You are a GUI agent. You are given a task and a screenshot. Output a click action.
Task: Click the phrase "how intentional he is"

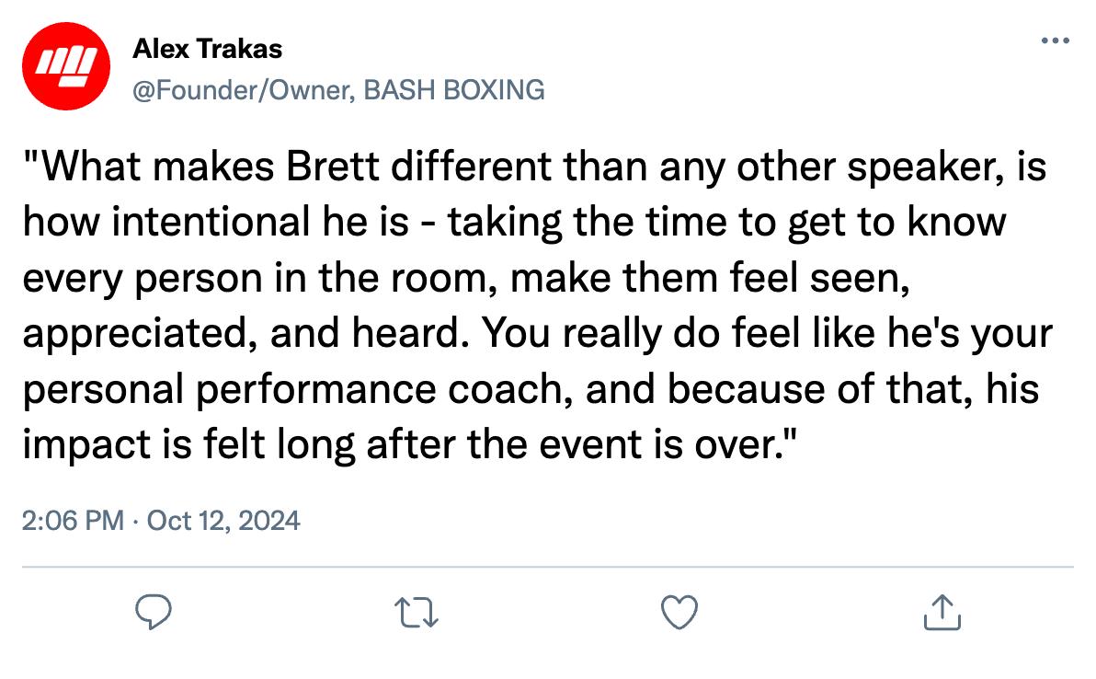coord(216,224)
